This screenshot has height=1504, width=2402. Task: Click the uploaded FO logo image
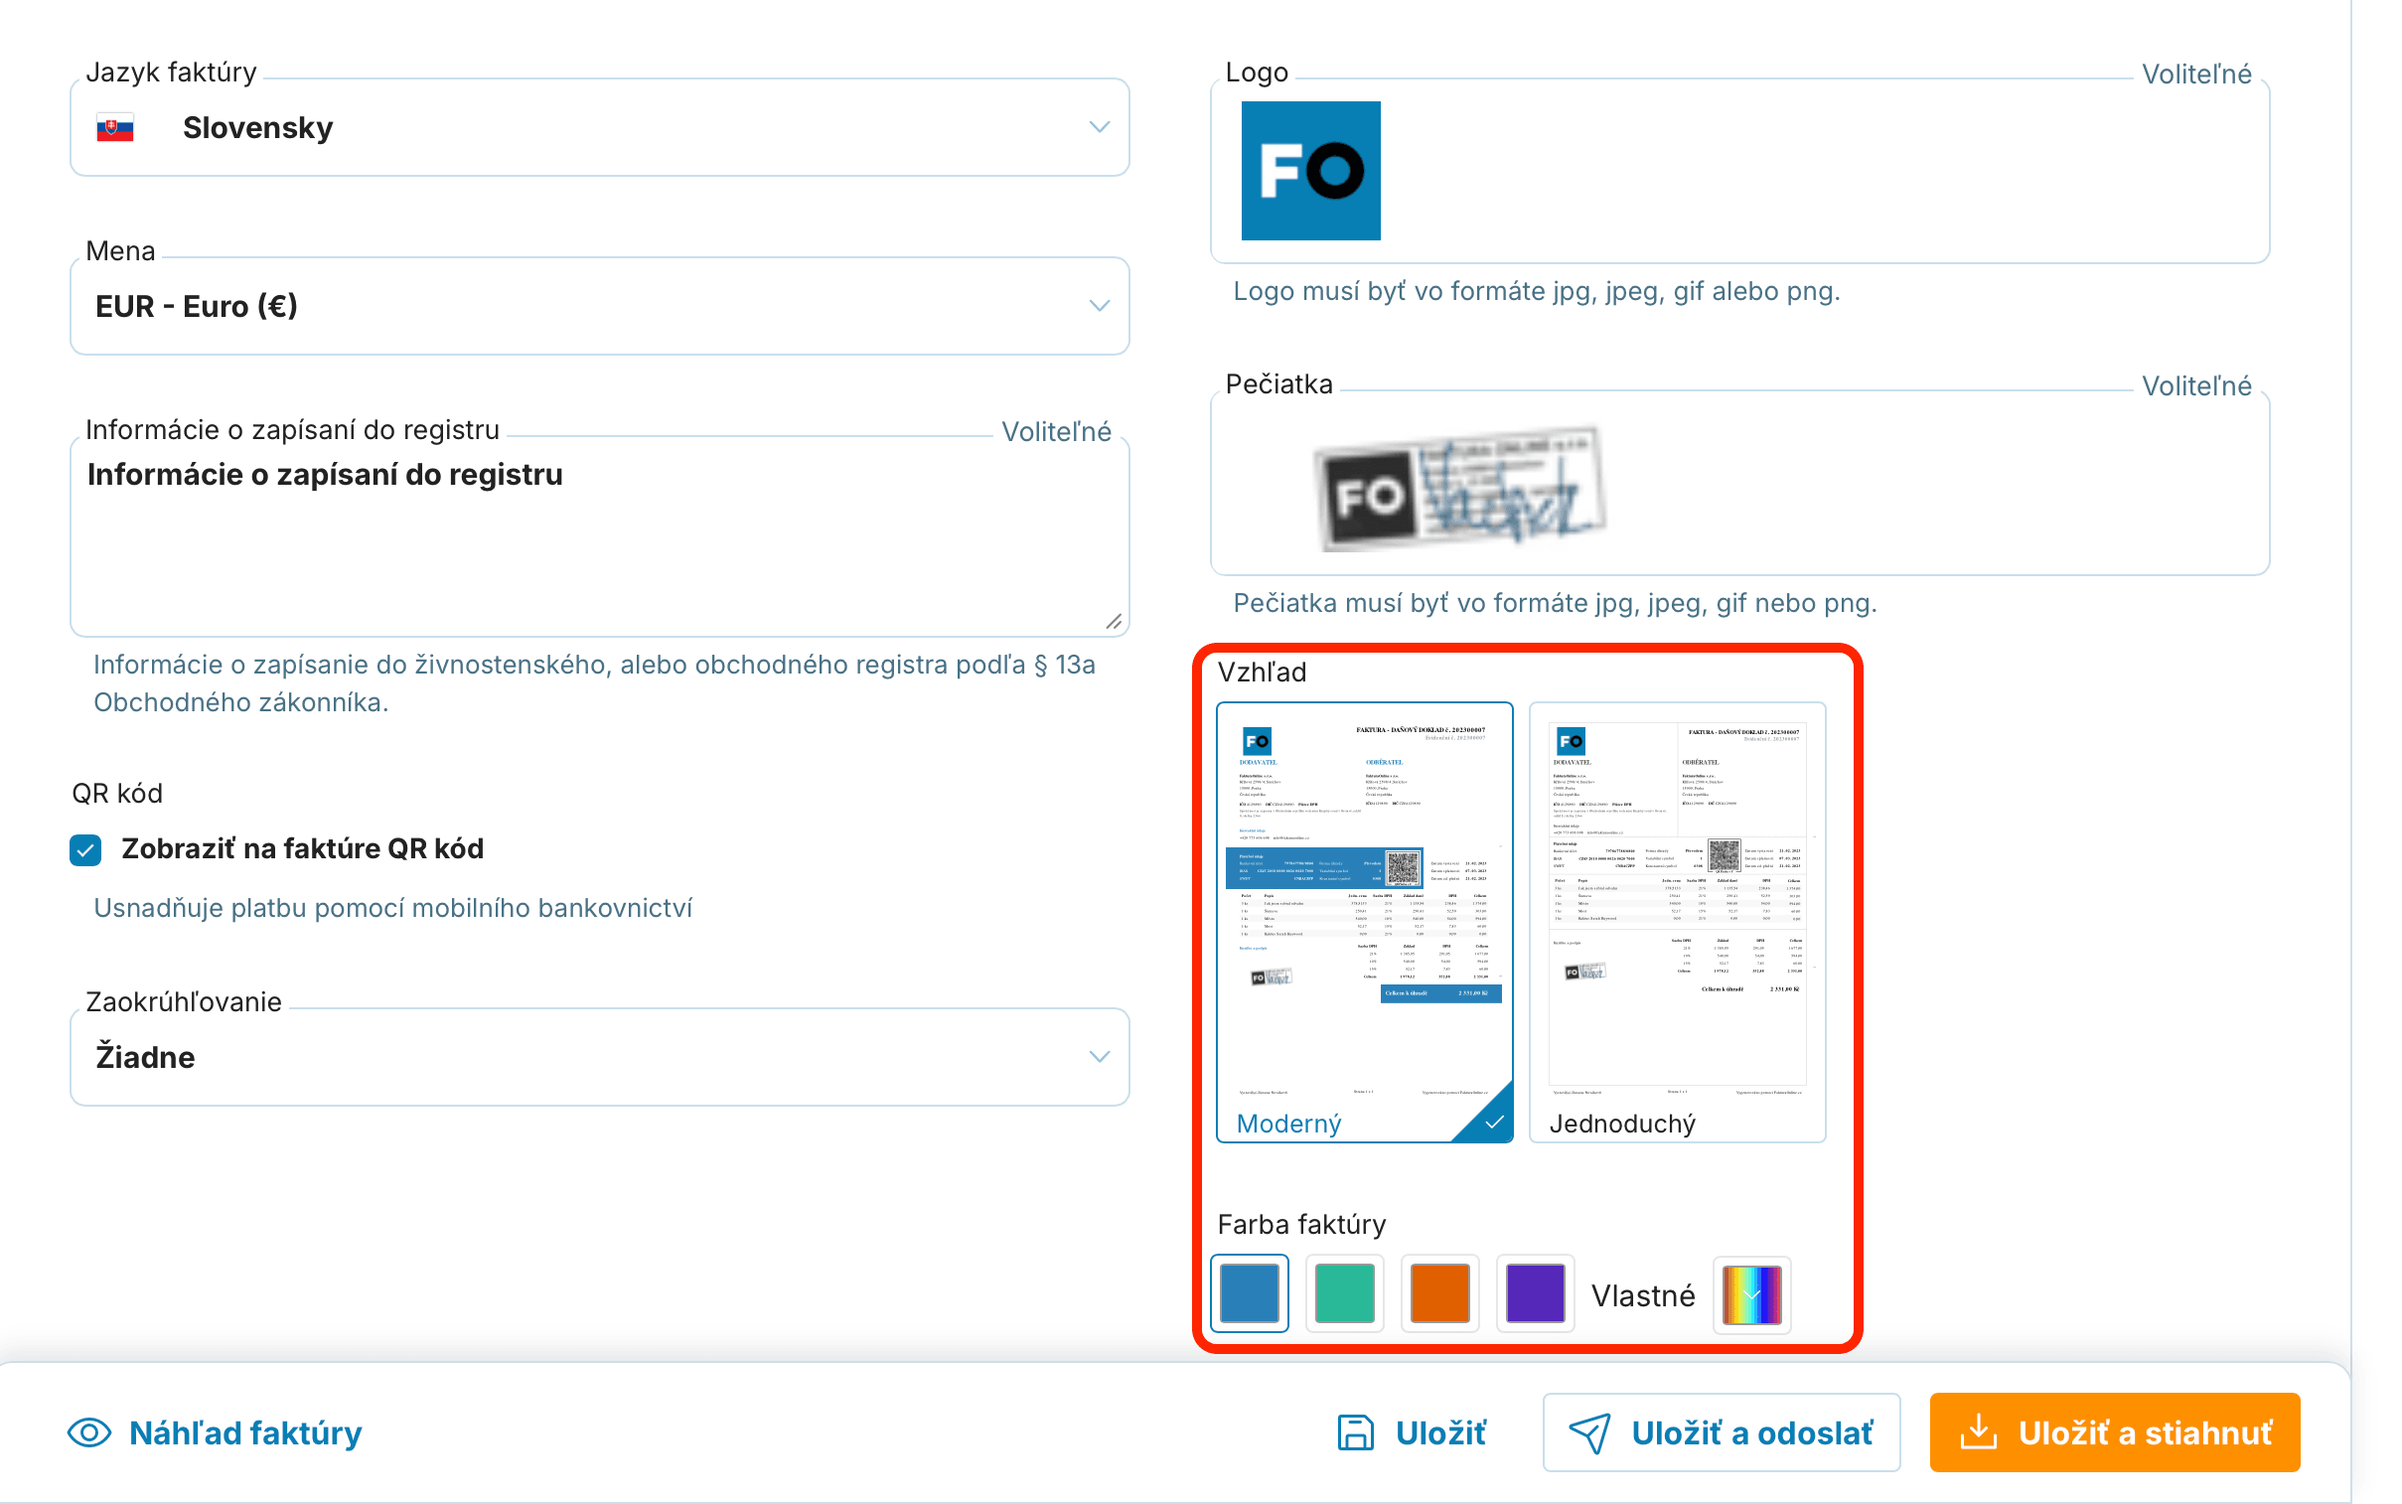1310,171
